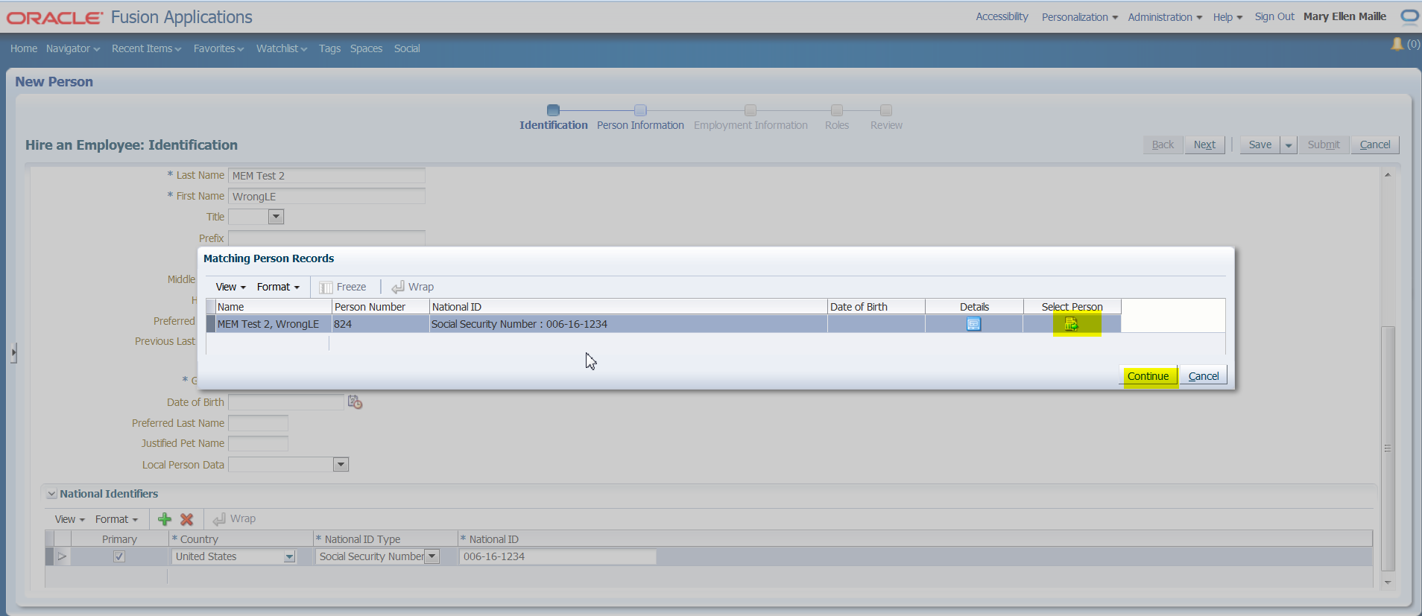Viewport: 1422px width, 616px height.
Task: Click the Oracle chat bubble icon at top right
Action: (x=1410, y=16)
